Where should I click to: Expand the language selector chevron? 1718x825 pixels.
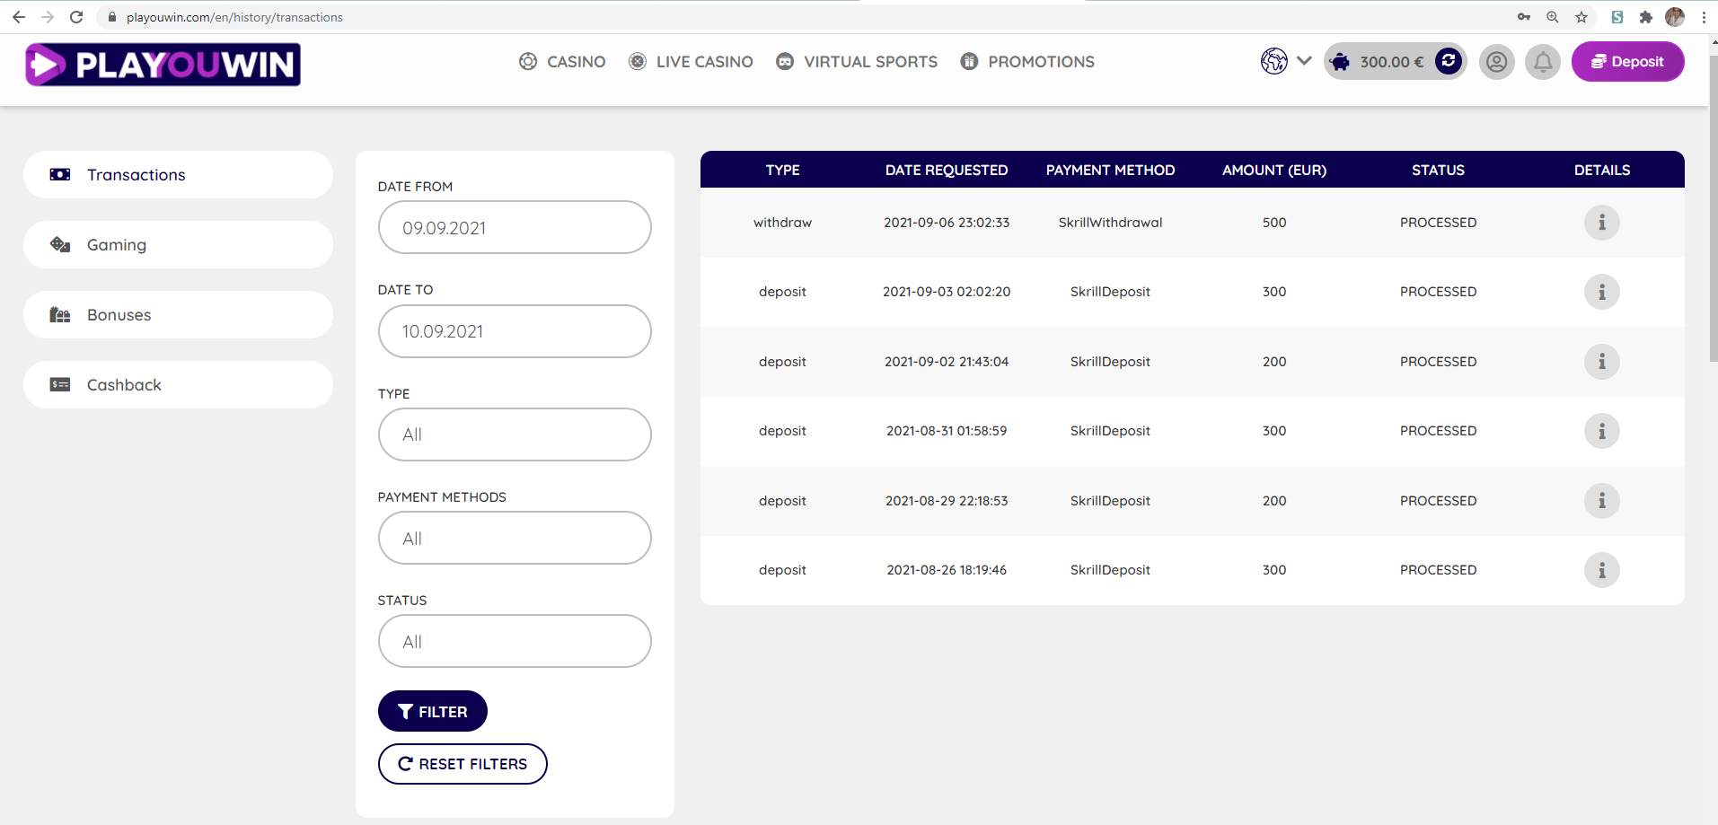[1304, 61]
